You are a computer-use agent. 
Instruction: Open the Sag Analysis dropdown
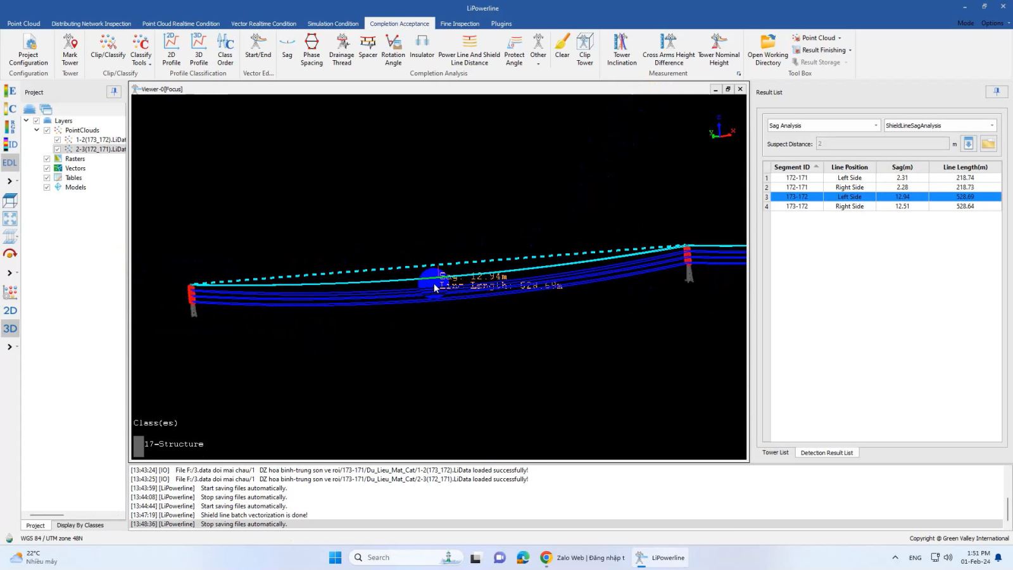coord(823,125)
